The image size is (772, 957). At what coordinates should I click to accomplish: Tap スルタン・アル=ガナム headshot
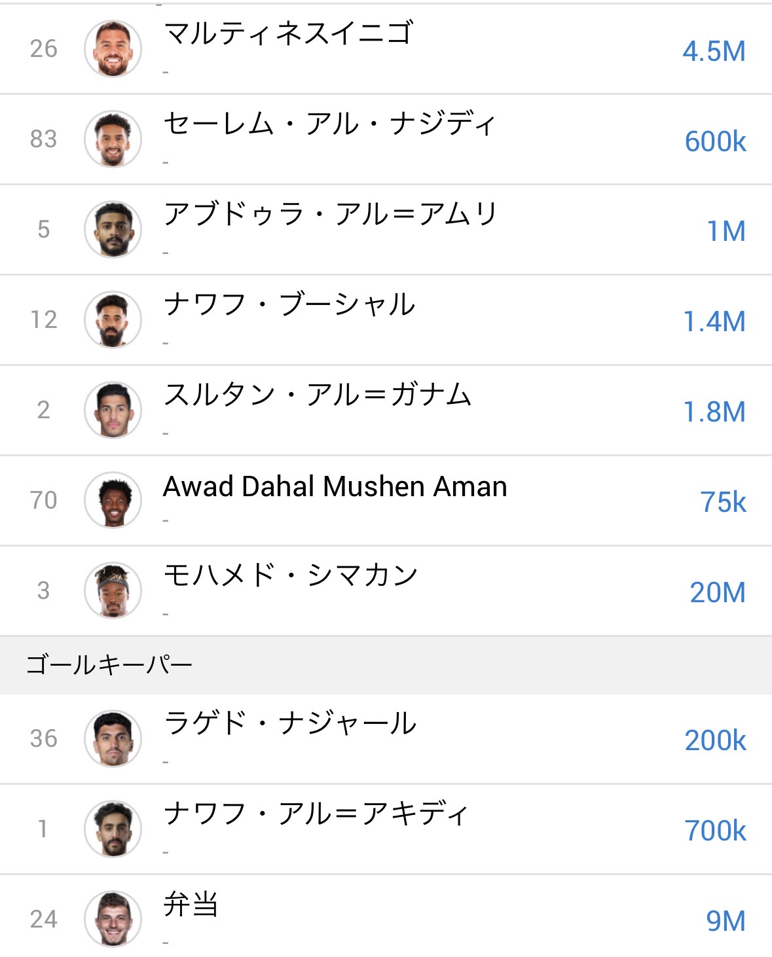click(113, 410)
